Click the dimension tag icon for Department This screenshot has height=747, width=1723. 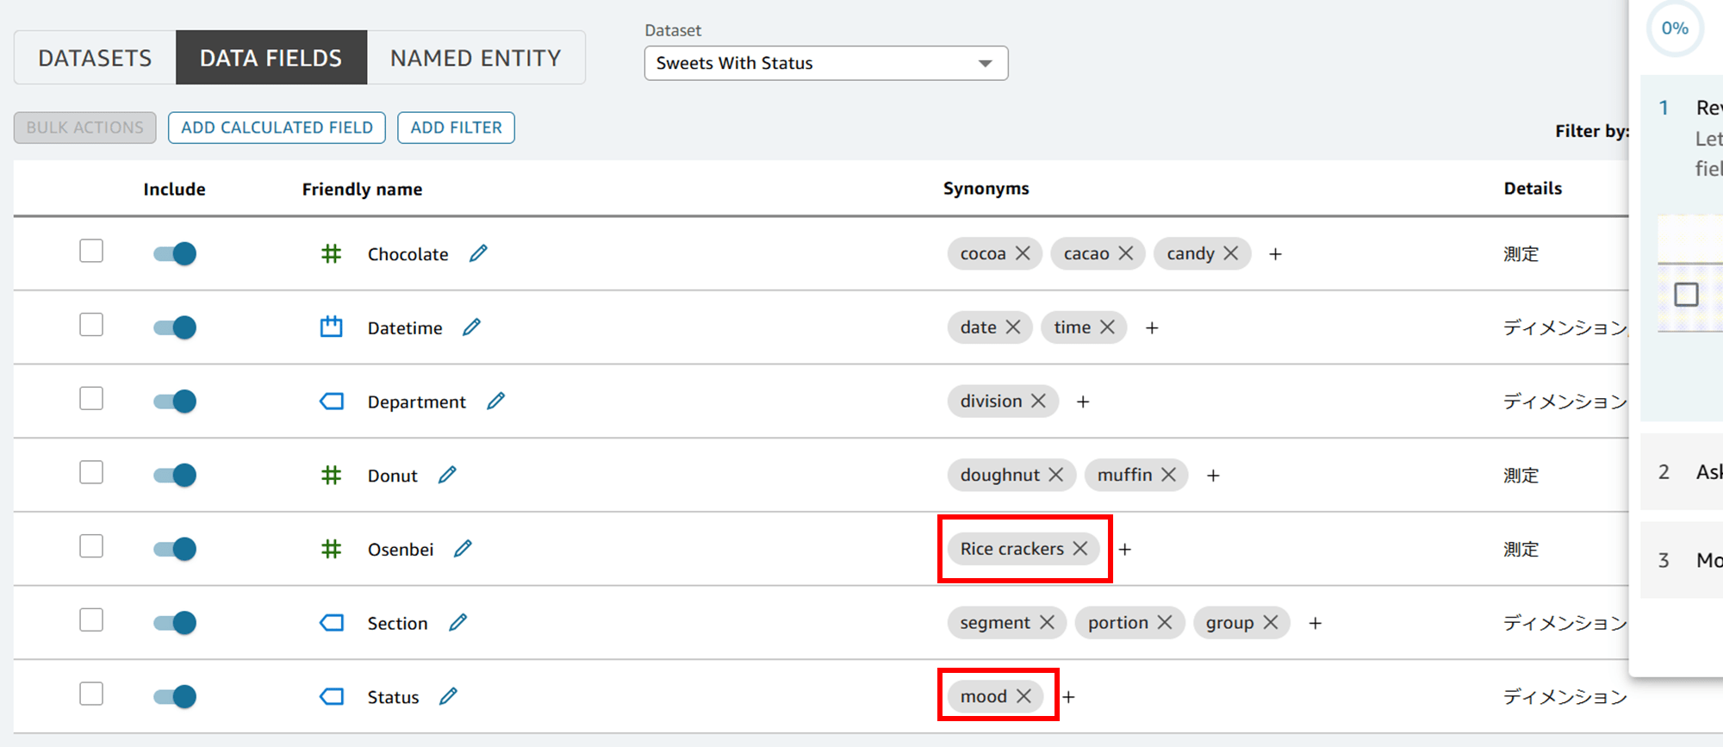coord(331,402)
